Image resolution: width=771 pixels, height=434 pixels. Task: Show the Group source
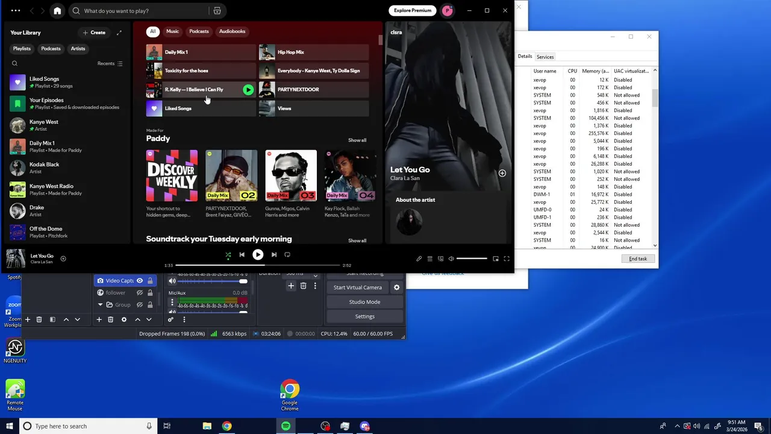pyautogui.click(x=140, y=305)
